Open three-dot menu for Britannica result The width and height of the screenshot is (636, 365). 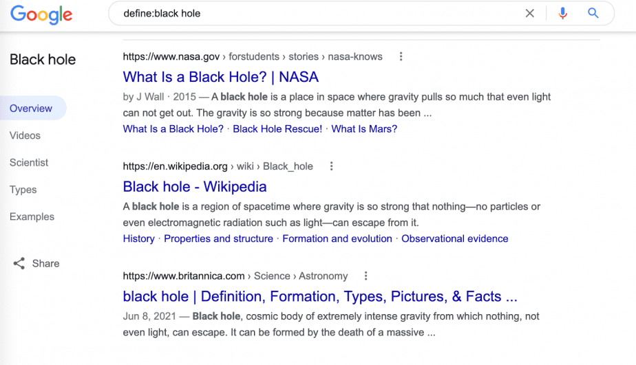click(x=366, y=276)
